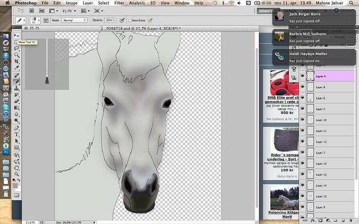Screen dimensions: 359x224
Task: Enable the Auto Erase checkbox
Action: click(130, 20)
